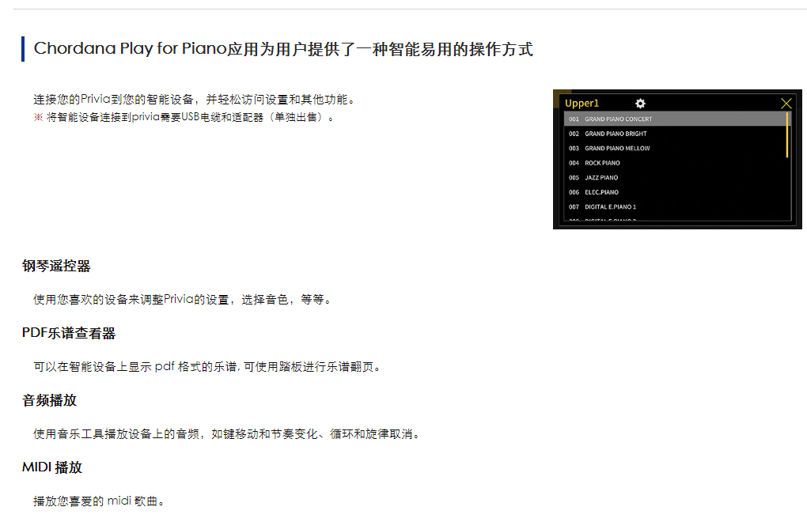This screenshot has height=522, width=807.
Task: Click the Upper1 title label
Action: coord(582,104)
